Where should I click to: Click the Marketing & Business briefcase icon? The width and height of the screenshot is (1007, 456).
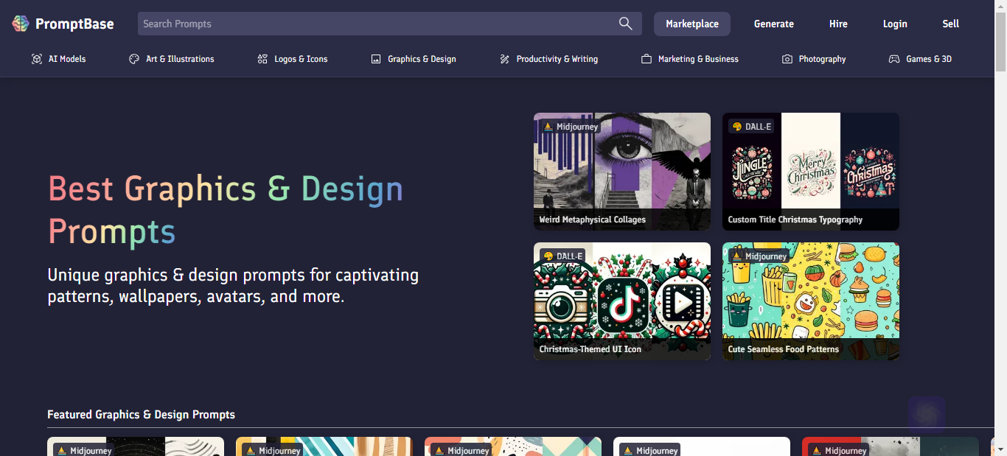(647, 59)
